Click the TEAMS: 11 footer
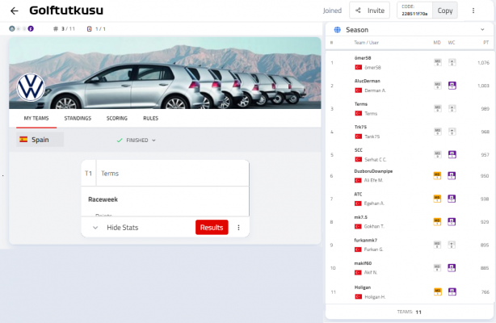 (410, 312)
